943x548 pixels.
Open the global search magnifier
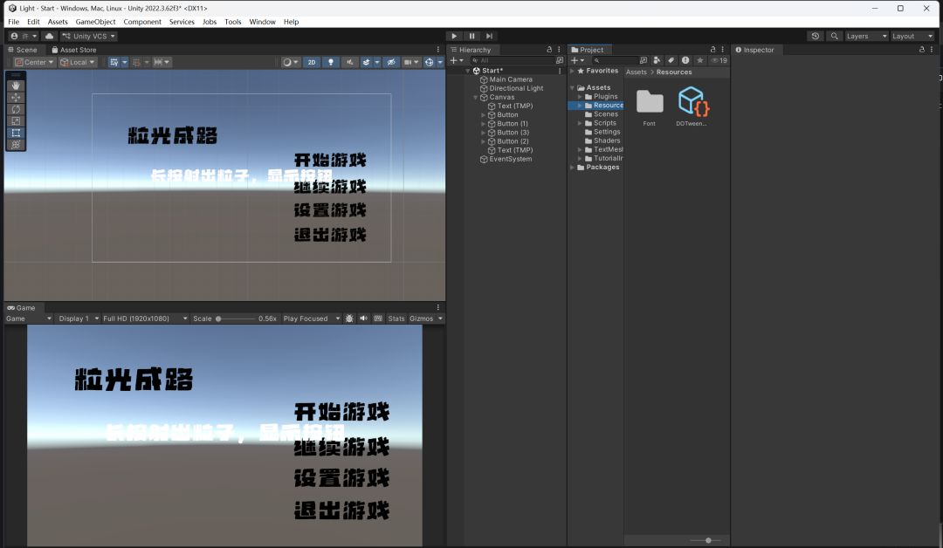[x=834, y=36]
